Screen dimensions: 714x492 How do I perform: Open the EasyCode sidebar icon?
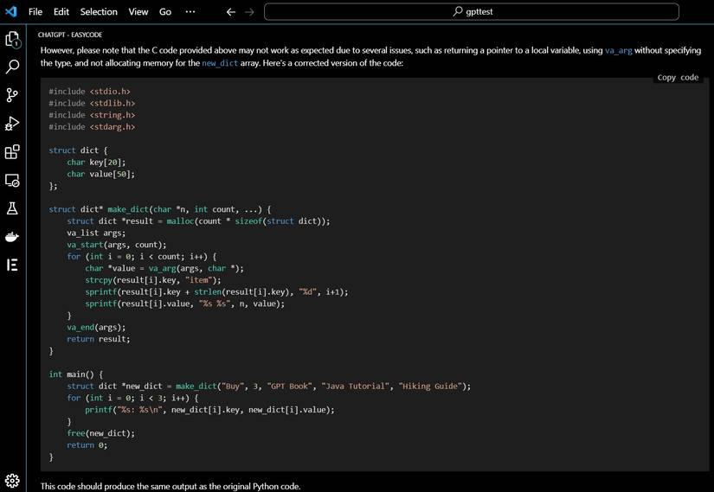(x=12, y=265)
